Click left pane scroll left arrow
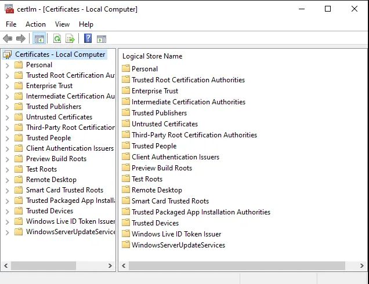 pos(6,265)
